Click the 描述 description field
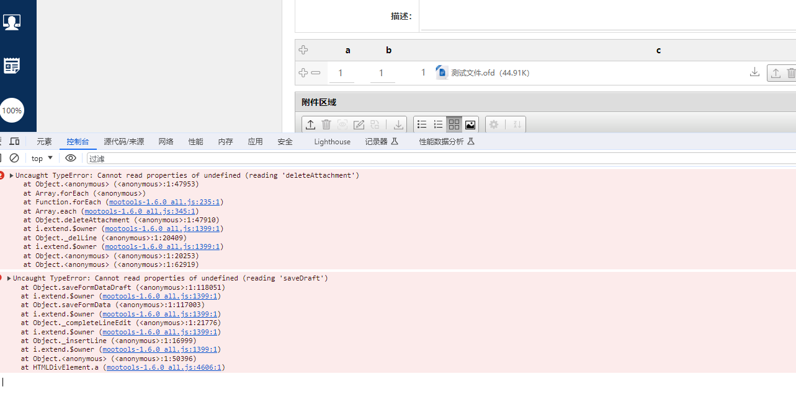 608,17
